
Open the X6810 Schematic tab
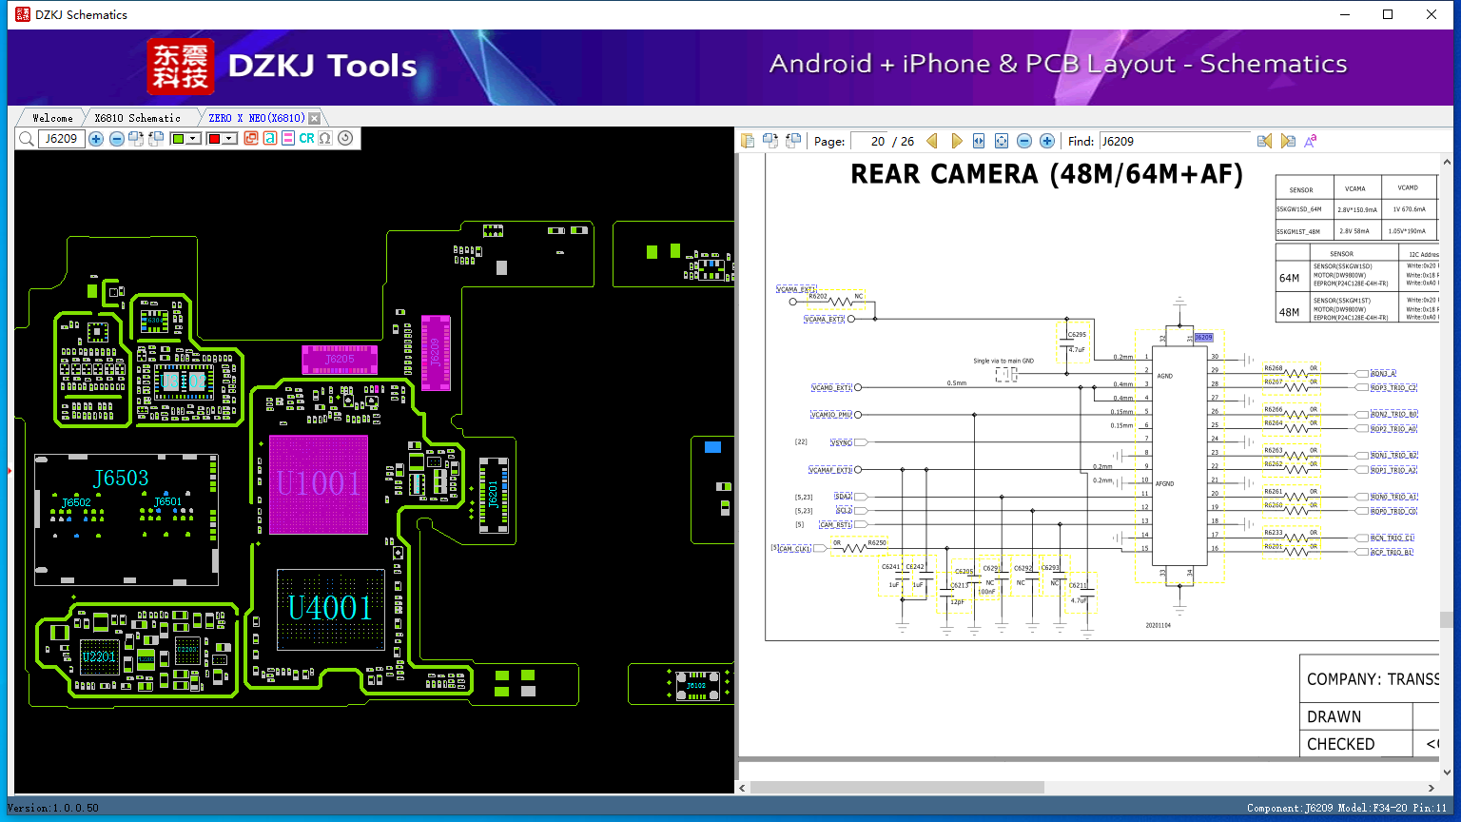click(x=138, y=118)
